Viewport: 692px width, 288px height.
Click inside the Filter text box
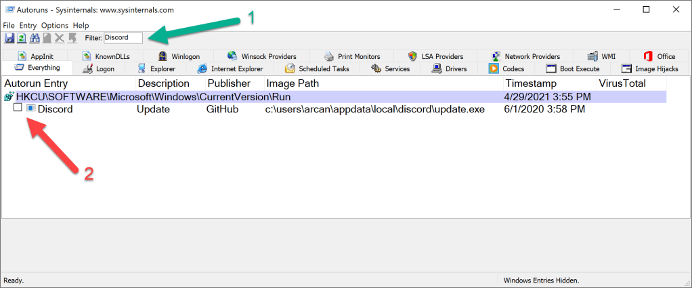pyautogui.click(x=123, y=38)
